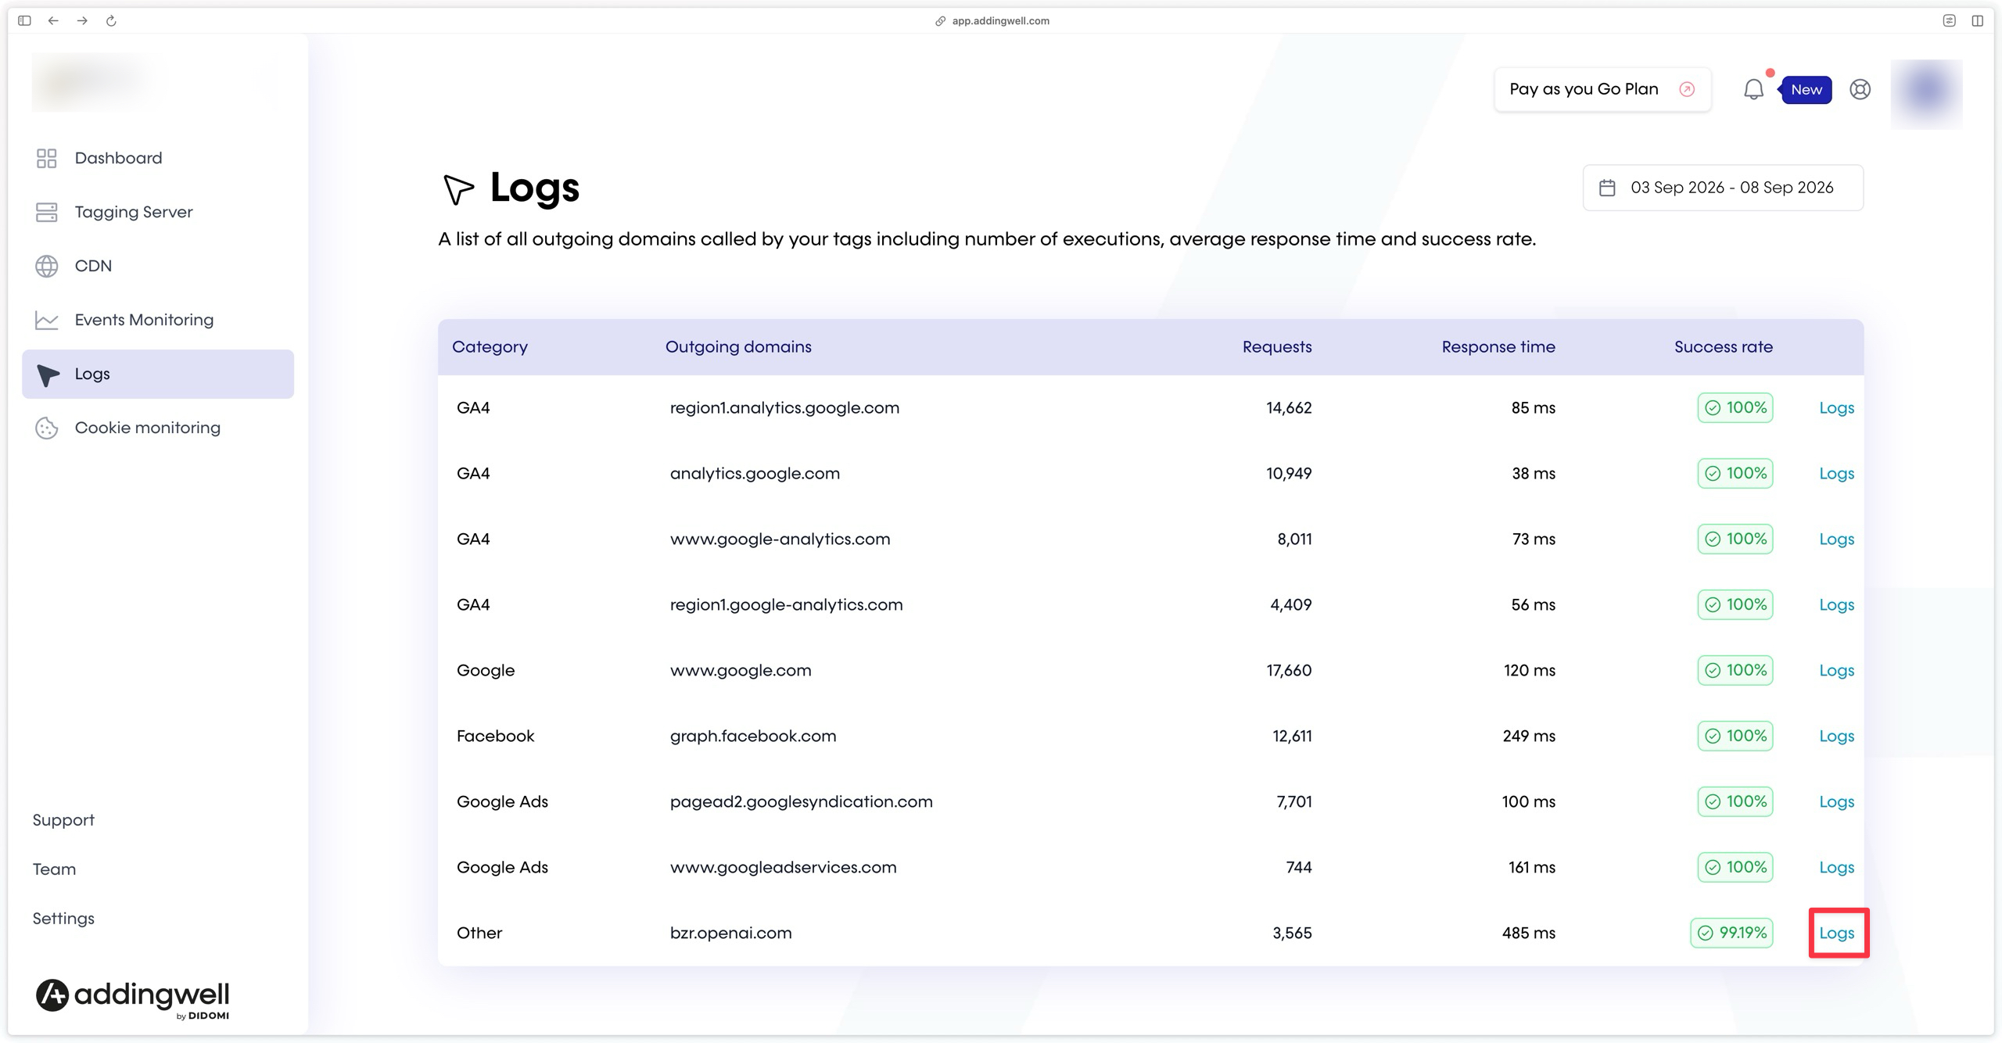Open Logs for region1.analytics.google.com
Viewport: 2002px width, 1043px height.
click(1836, 408)
